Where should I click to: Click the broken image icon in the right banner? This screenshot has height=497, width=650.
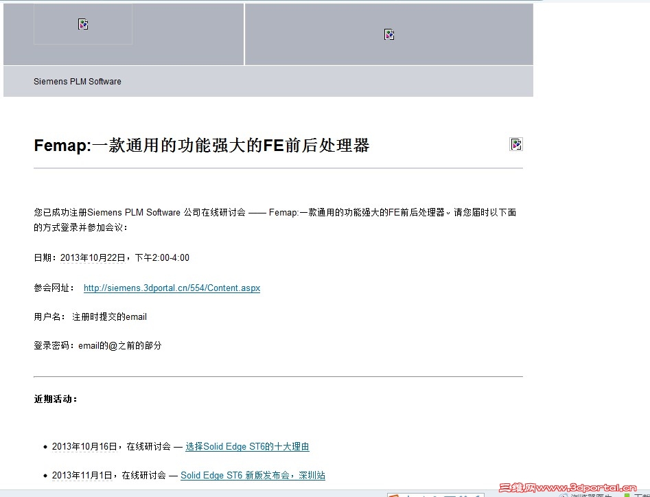[388, 34]
